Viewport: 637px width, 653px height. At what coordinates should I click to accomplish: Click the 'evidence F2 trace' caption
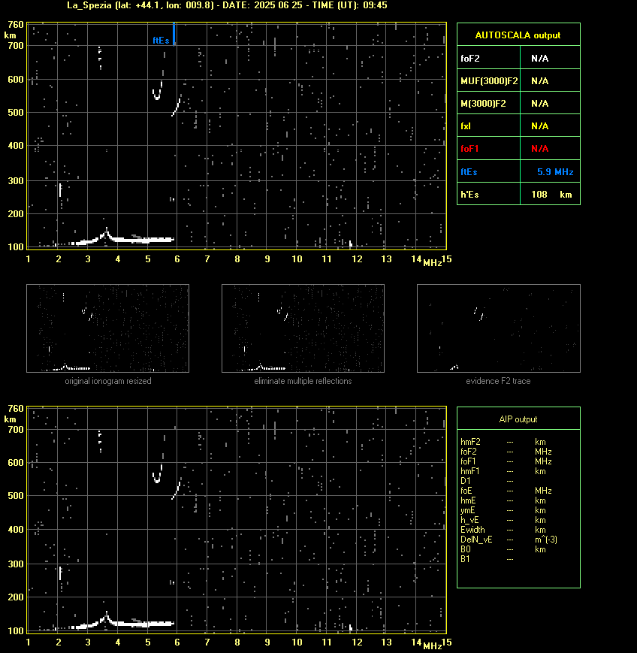coord(498,381)
